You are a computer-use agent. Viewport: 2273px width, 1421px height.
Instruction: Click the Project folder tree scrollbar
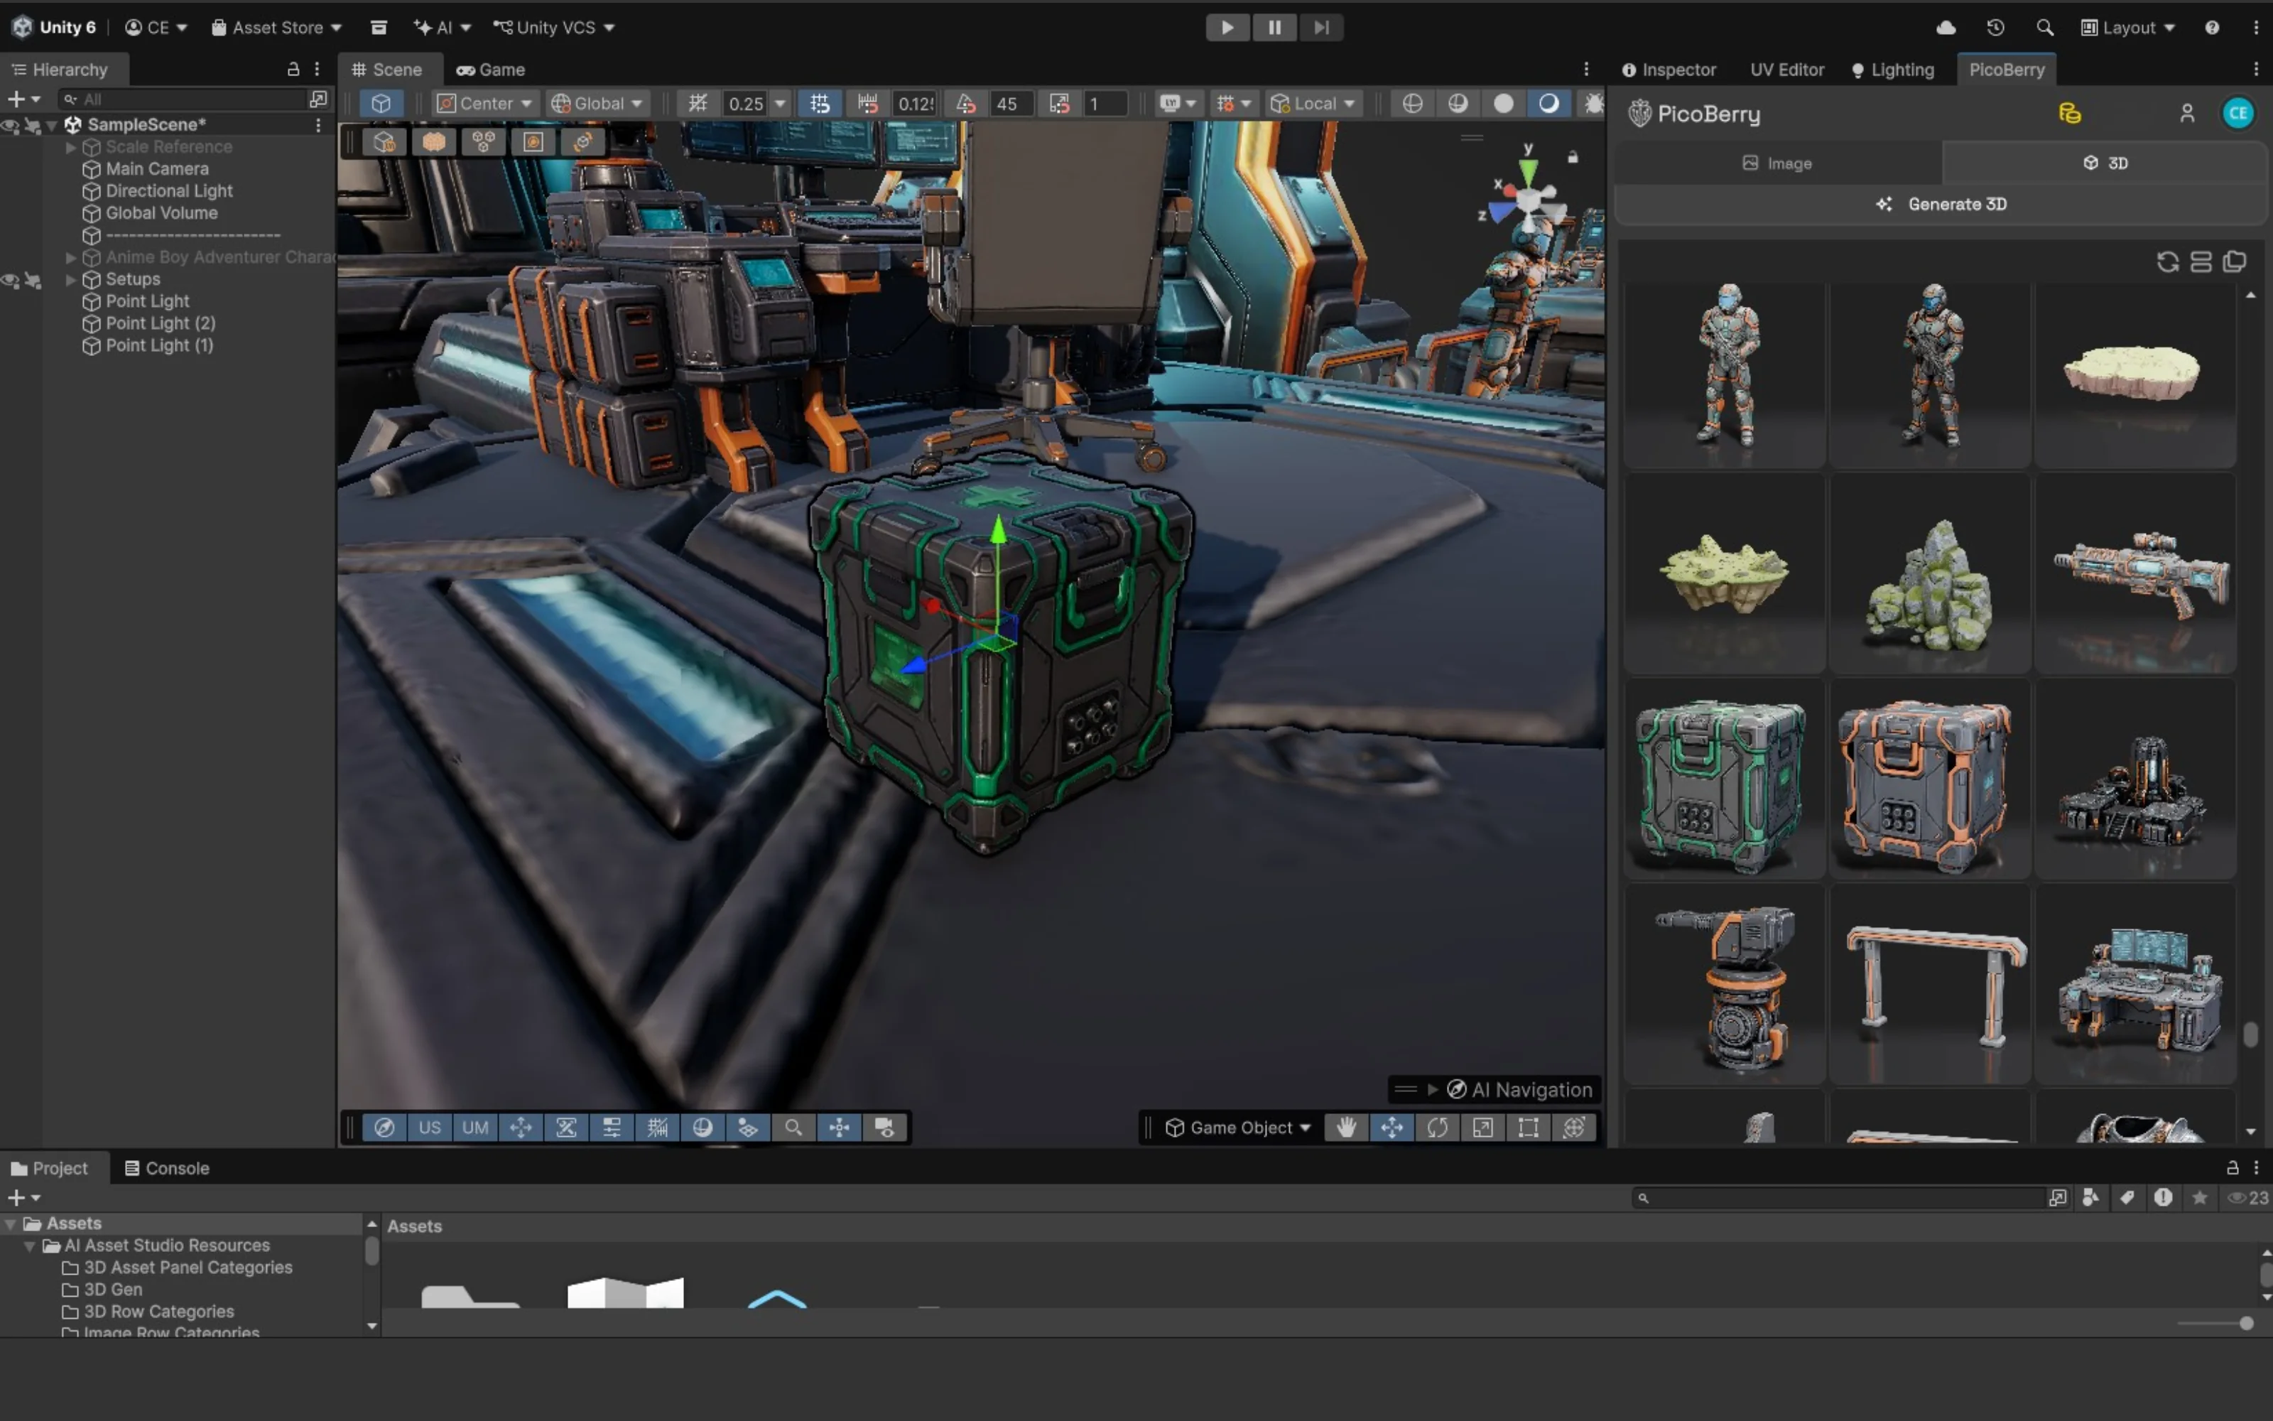point(372,1250)
